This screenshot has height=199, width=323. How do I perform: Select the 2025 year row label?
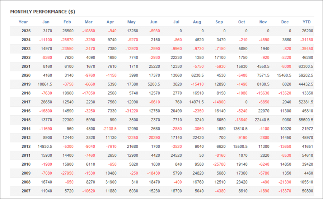(x=26, y=31)
